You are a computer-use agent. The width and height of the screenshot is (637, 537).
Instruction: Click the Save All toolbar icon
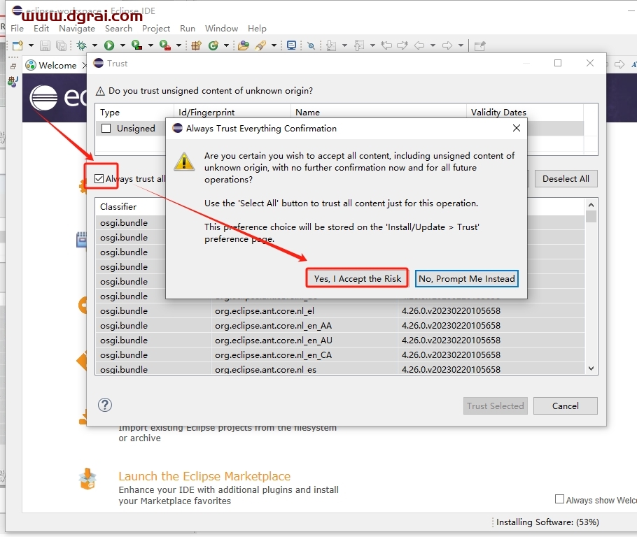click(x=61, y=45)
